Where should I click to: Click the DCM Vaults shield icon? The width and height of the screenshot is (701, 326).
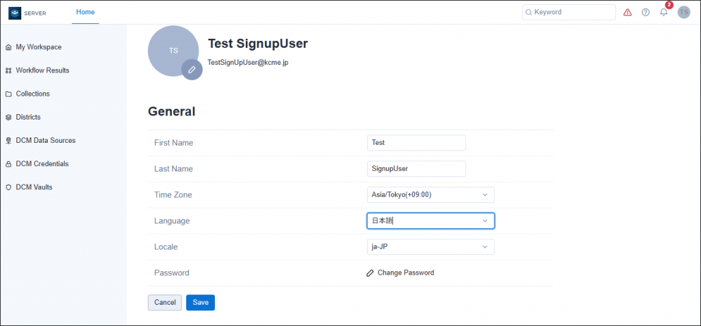coord(8,187)
